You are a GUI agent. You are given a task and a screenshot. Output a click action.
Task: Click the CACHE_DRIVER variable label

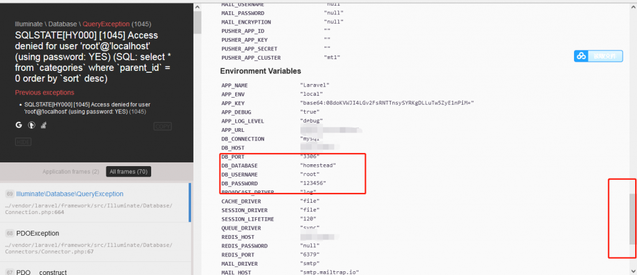tap(241, 202)
